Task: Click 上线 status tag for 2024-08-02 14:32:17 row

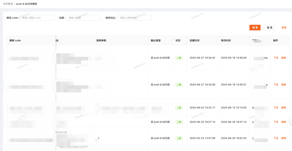Action: [x=179, y=108]
